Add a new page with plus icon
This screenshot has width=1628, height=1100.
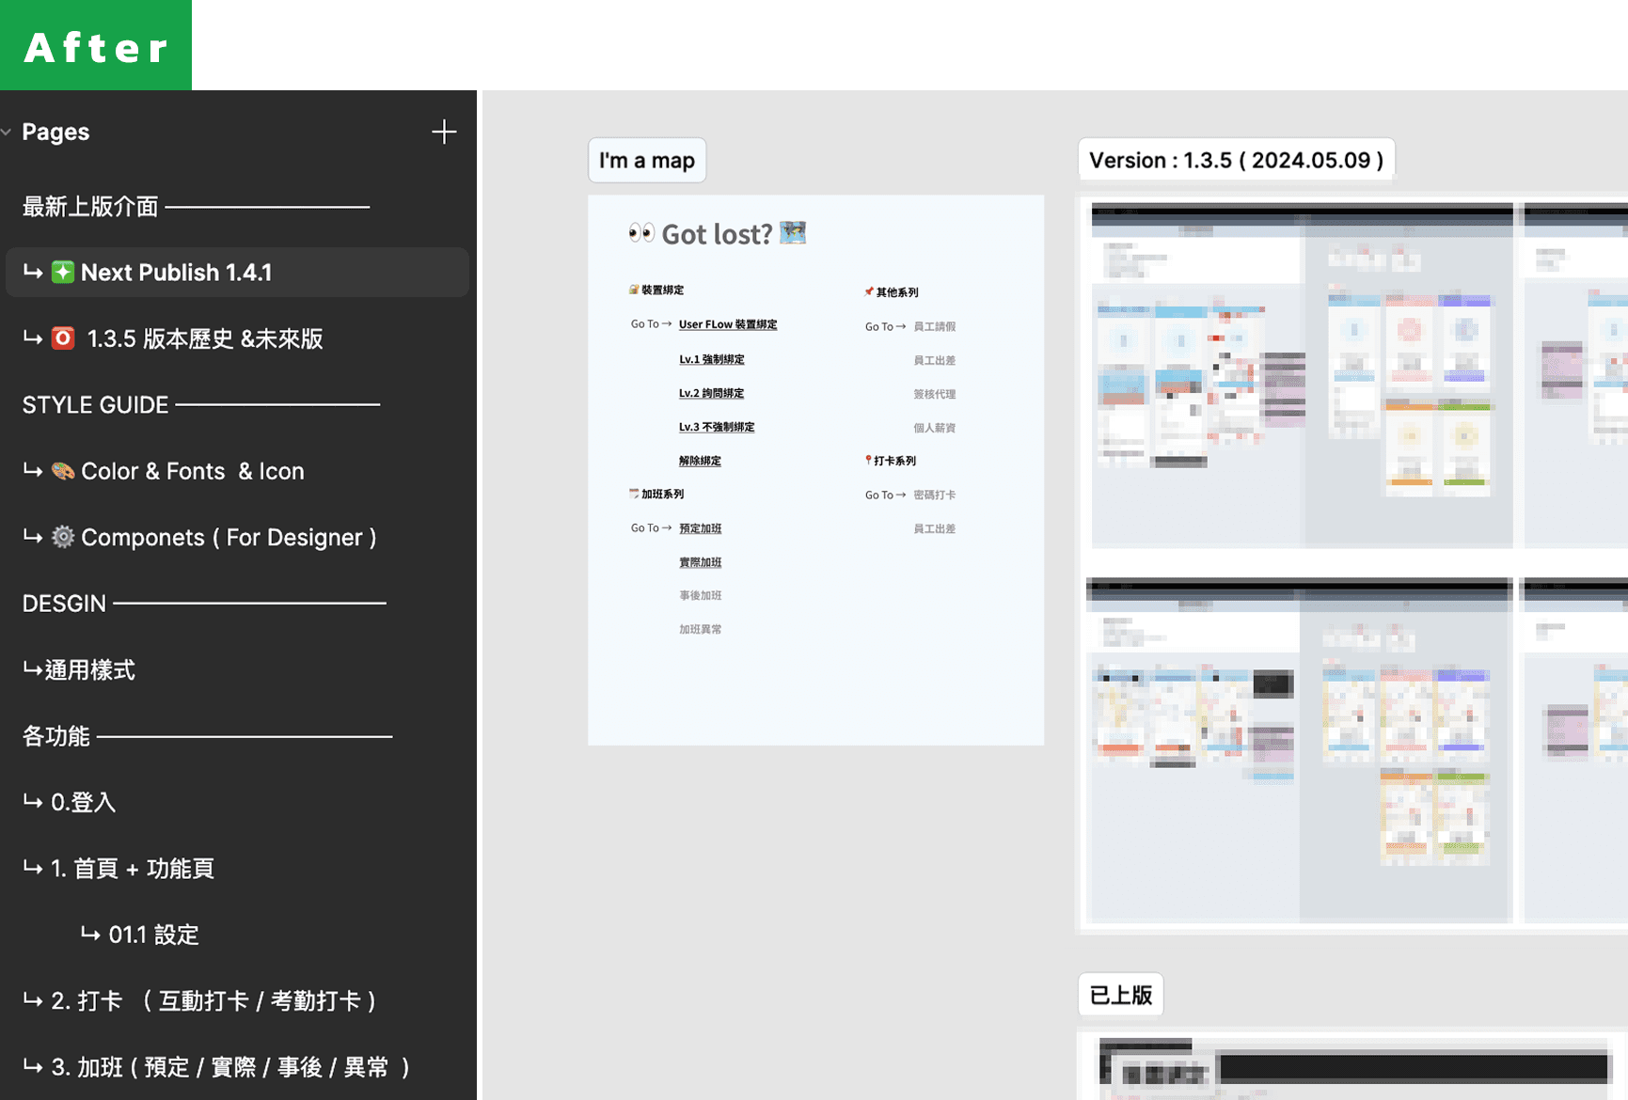pos(444,132)
